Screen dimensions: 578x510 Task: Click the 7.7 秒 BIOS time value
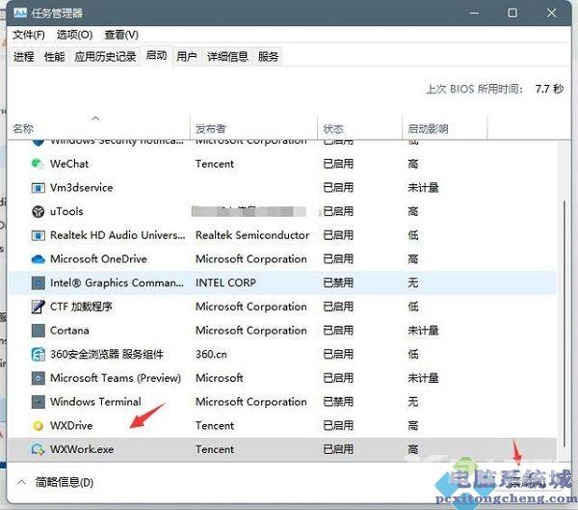coord(549,89)
